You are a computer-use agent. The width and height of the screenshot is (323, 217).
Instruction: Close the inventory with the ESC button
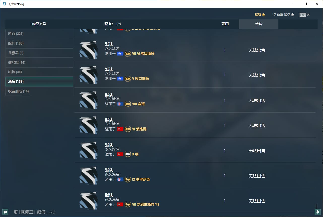[305, 15]
